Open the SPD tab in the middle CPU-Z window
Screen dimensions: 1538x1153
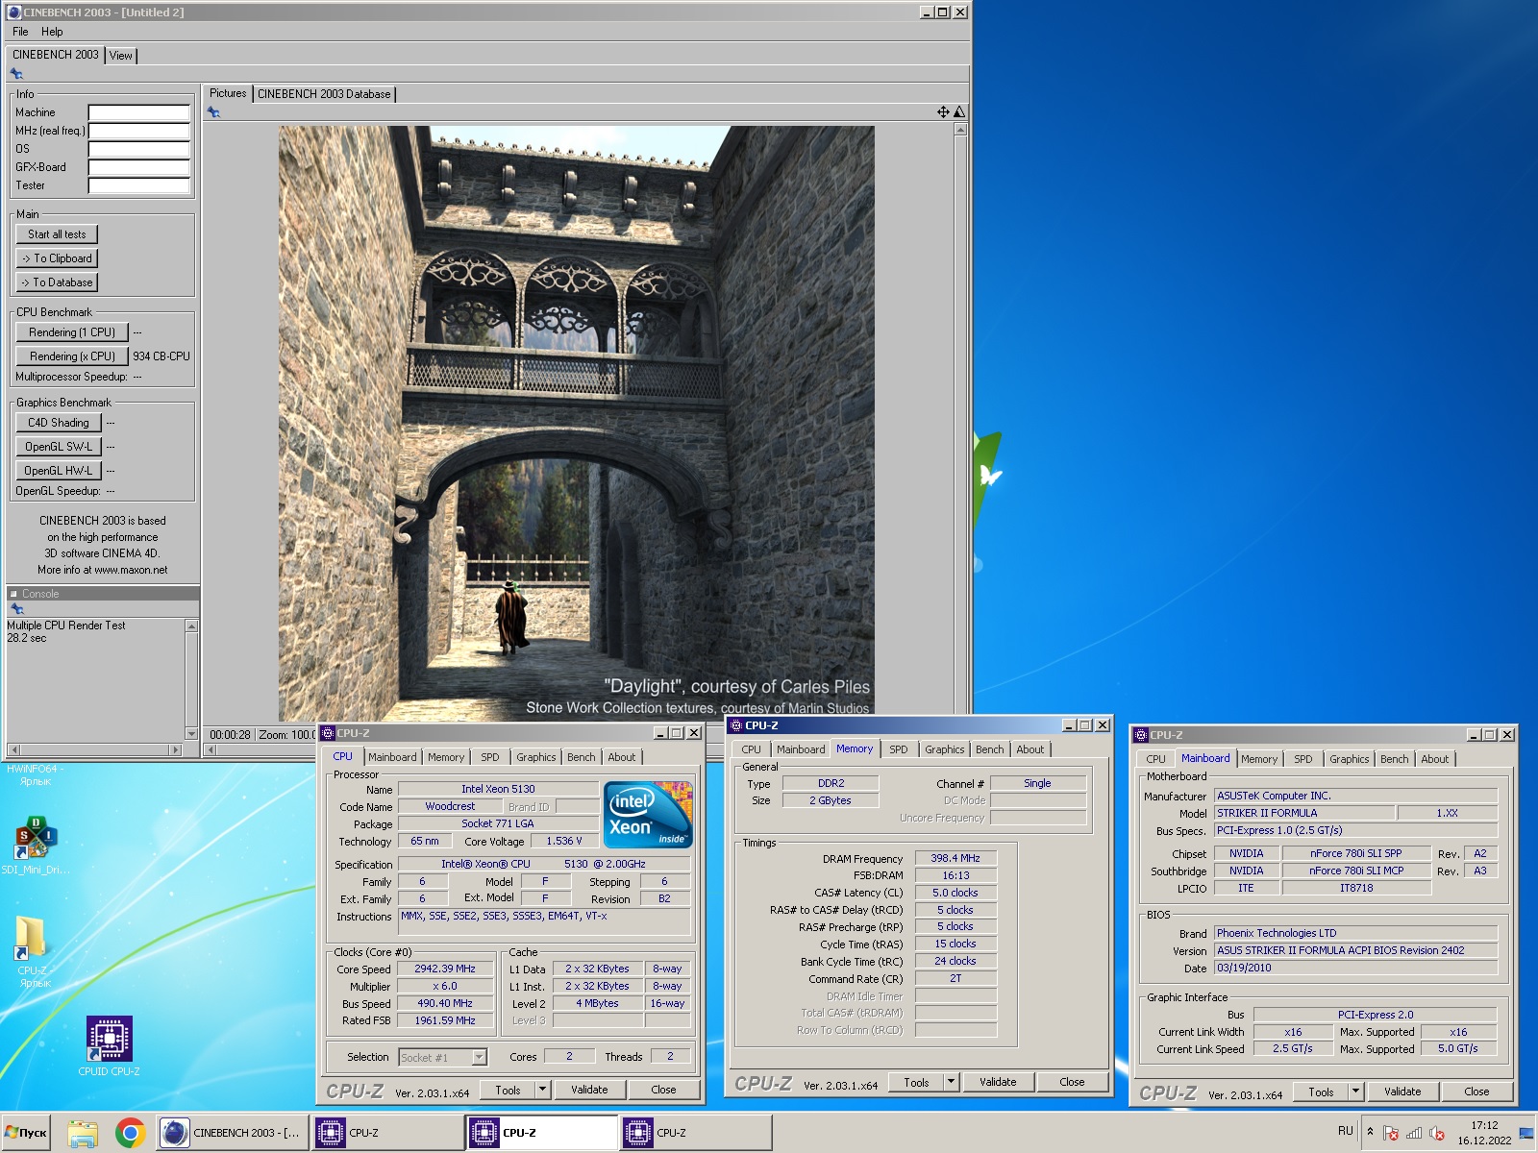899,749
